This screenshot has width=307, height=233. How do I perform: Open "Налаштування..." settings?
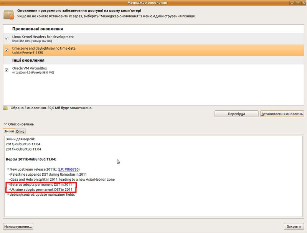(x=18, y=226)
